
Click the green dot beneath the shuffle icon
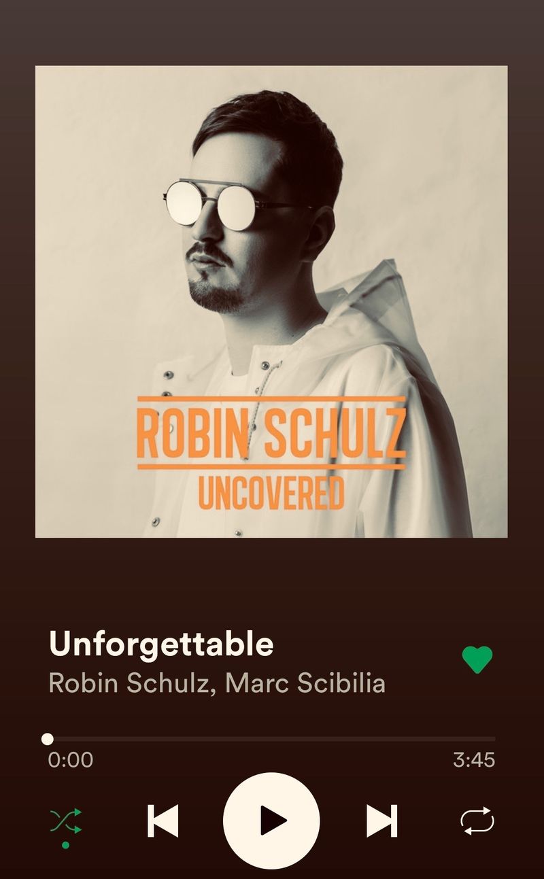pyautogui.click(x=65, y=845)
